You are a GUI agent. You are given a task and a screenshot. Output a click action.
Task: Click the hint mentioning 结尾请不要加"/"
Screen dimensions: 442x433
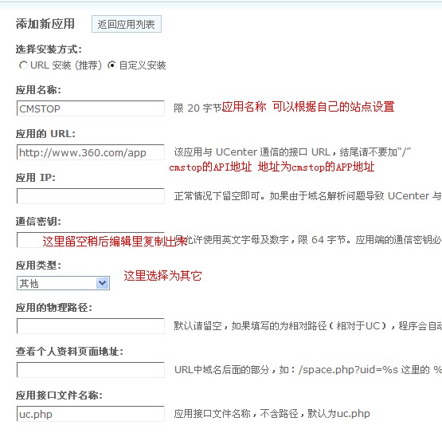292,152
